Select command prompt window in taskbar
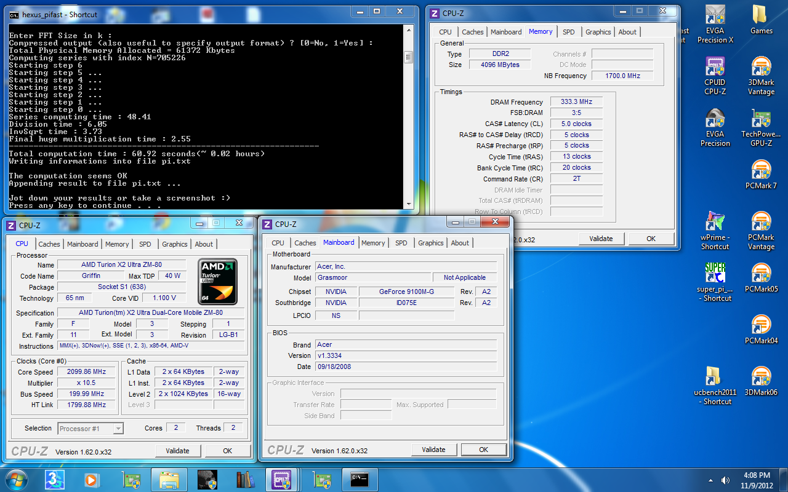788x492 pixels. click(359, 479)
